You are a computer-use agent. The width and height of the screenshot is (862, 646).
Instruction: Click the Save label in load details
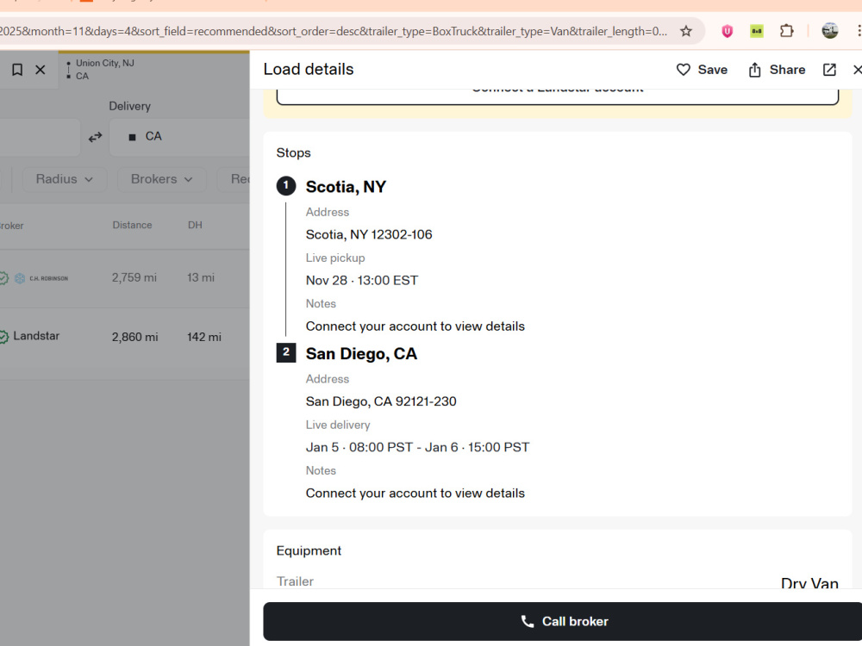[x=713, y=70]
